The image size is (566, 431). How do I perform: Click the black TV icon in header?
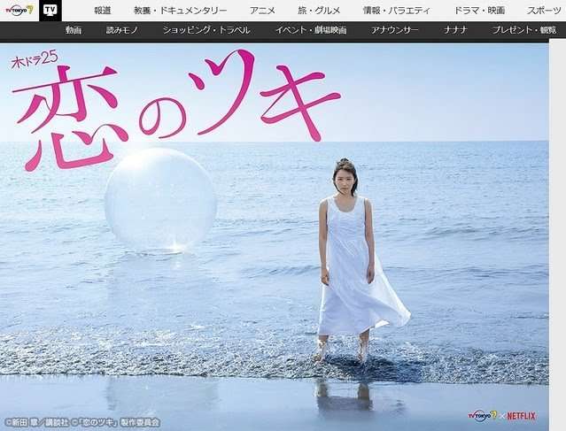[50, 11]
